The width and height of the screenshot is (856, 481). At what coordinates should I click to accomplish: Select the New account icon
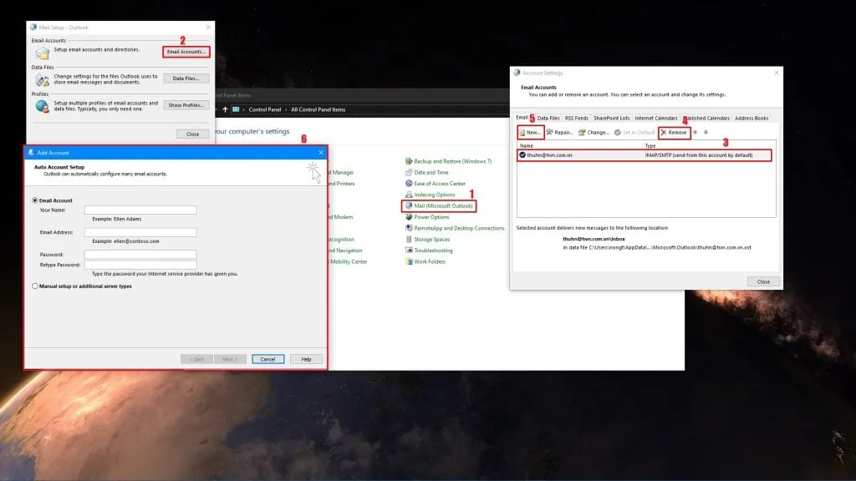point(529,131)
